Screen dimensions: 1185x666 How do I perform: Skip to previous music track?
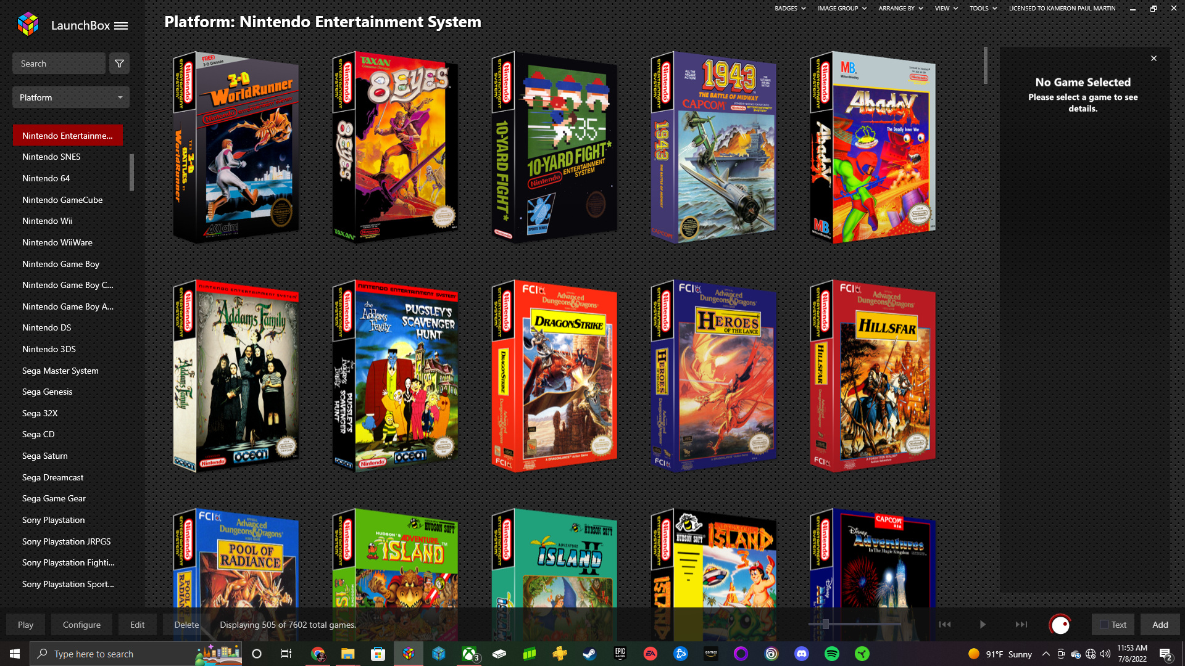coord(945,625)
